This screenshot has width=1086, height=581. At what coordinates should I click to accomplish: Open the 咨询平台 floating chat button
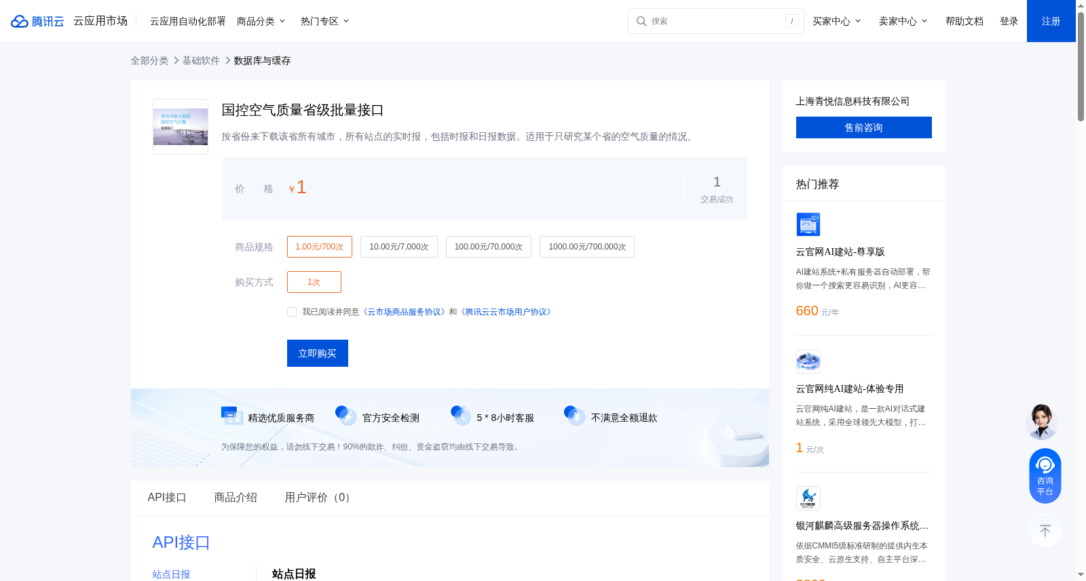(1045, 476)
